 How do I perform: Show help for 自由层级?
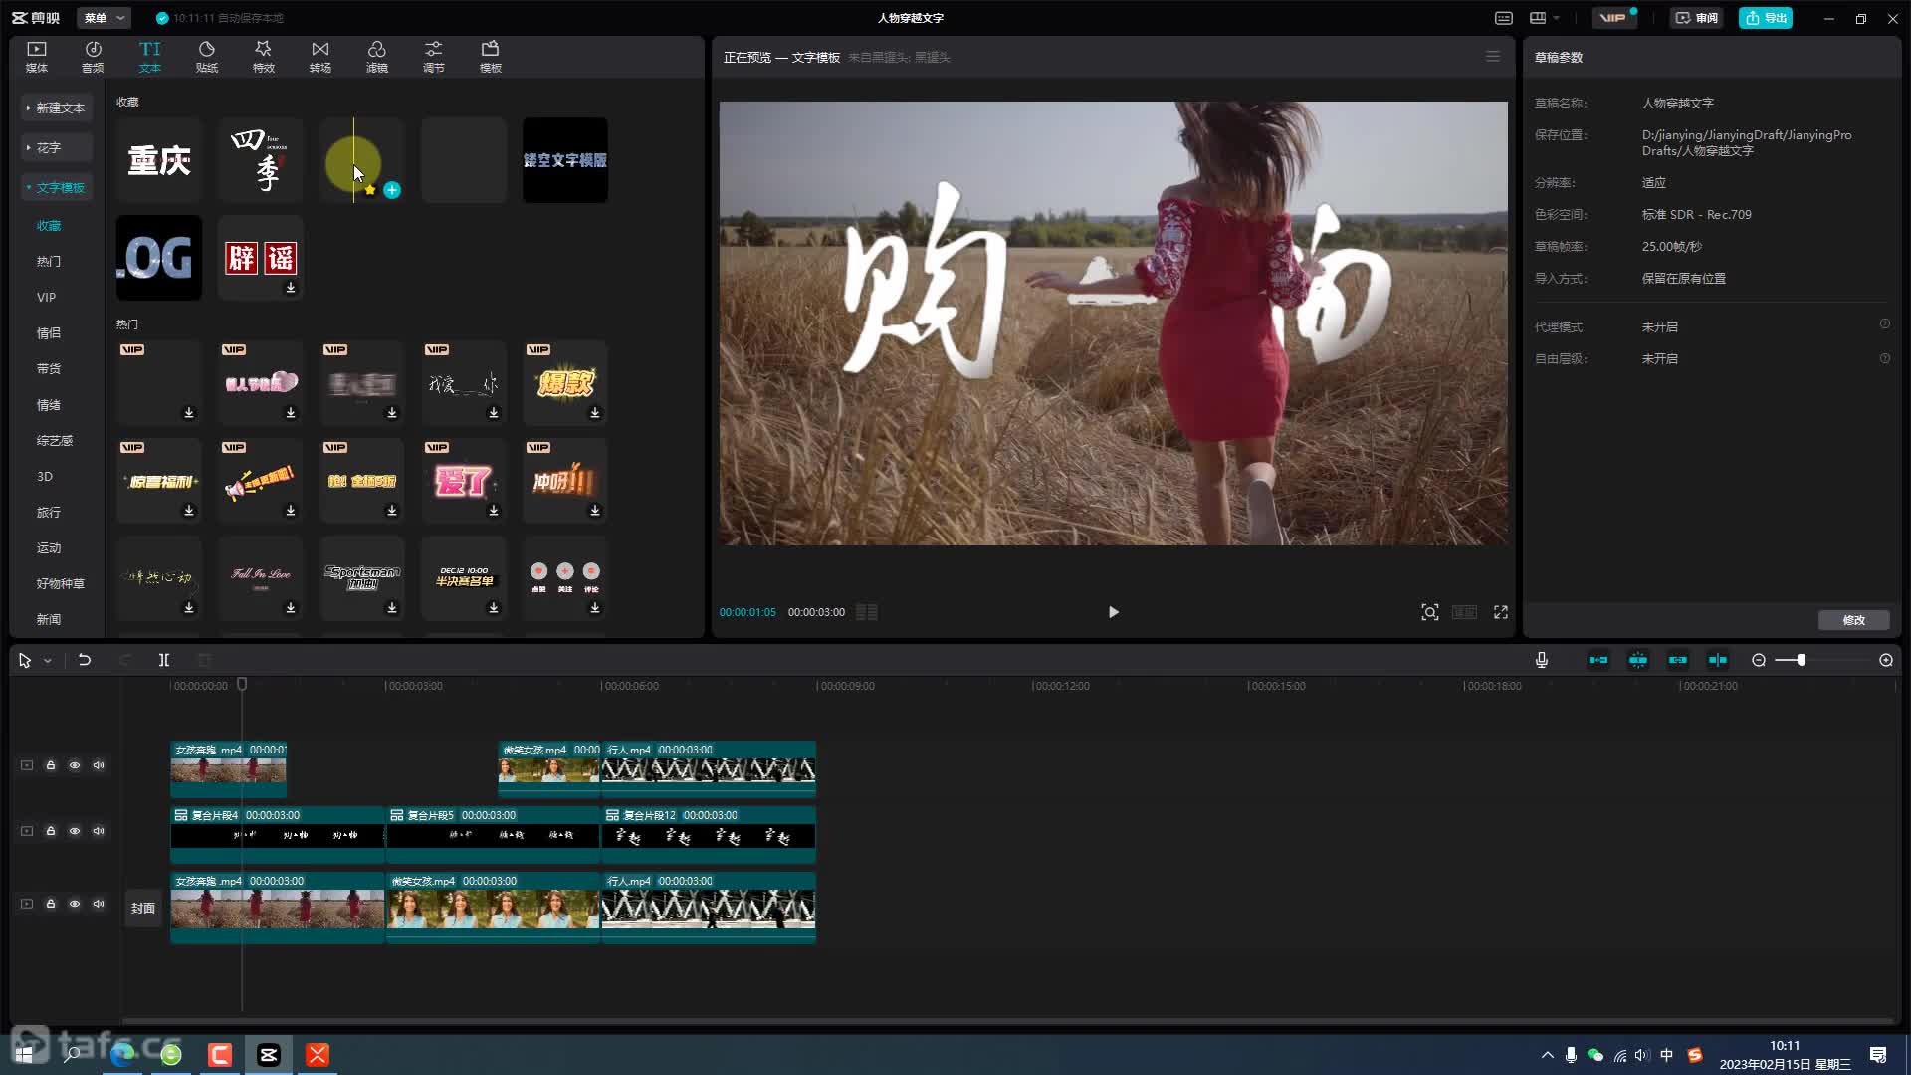1885,358
